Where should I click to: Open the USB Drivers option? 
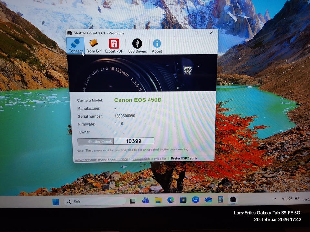point(137,46)
